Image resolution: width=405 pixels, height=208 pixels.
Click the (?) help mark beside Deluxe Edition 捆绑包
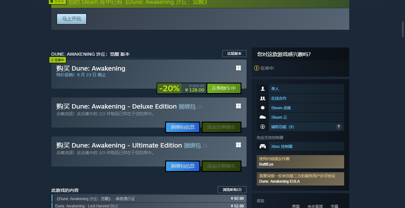(x=200, y=107)
